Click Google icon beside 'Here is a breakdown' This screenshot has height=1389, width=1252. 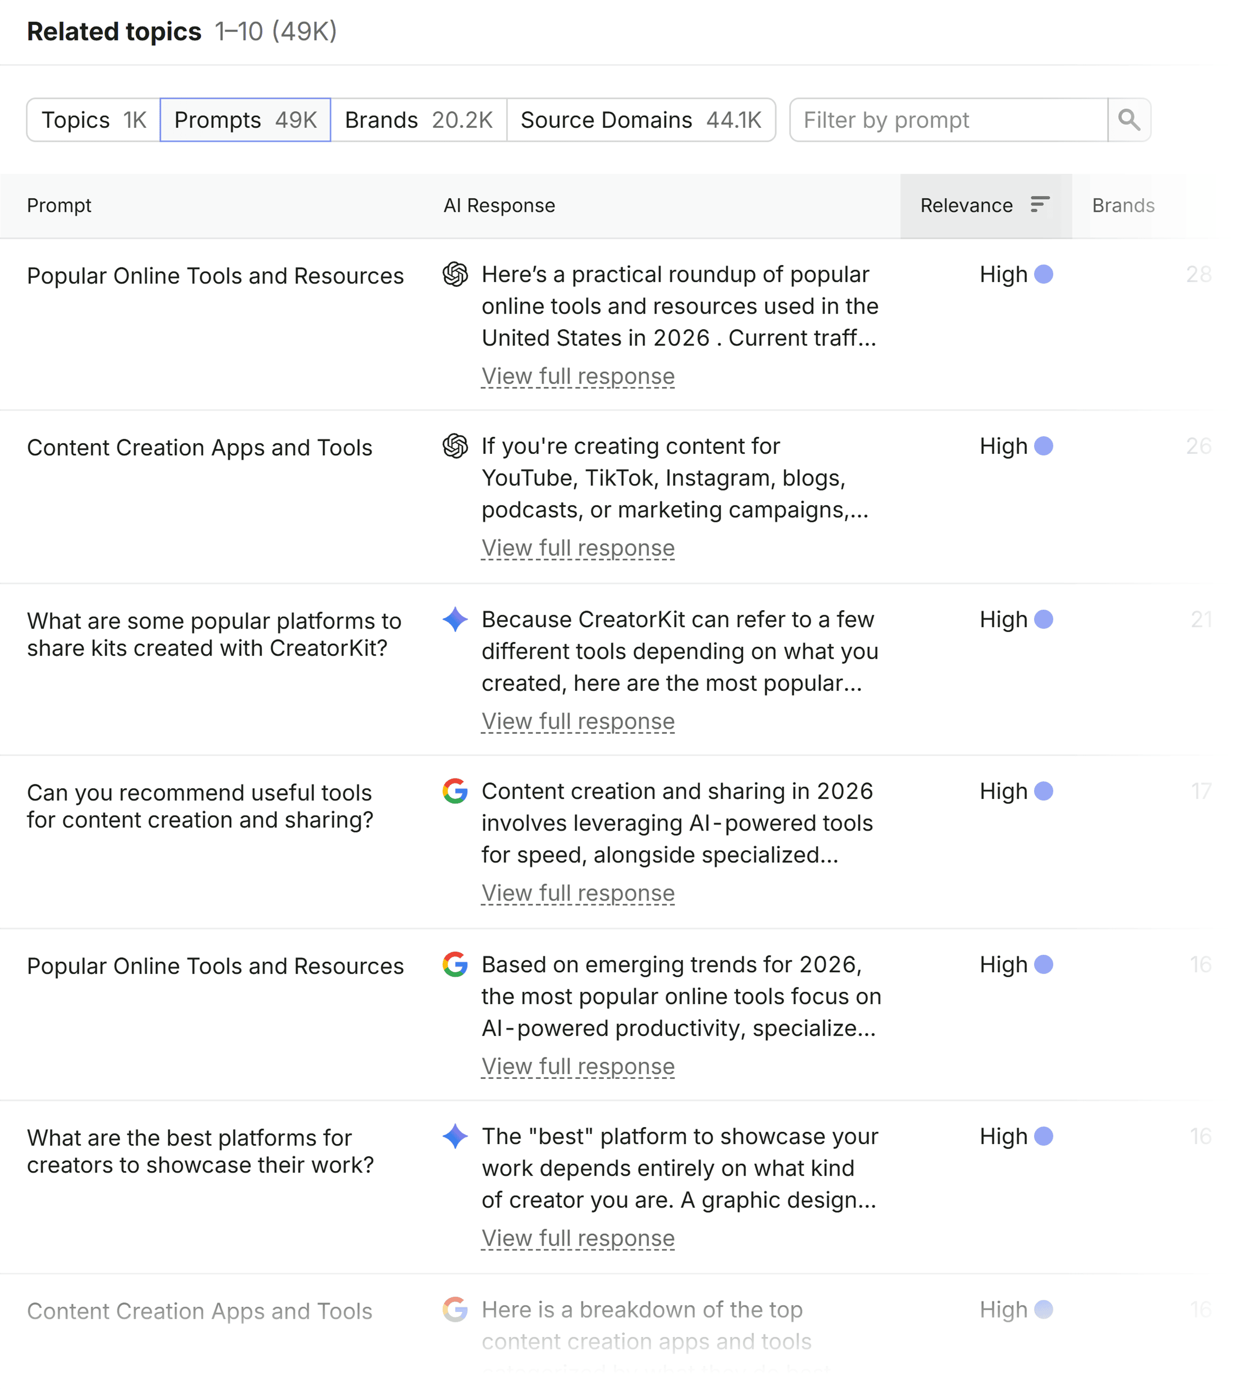(455, 1309)
